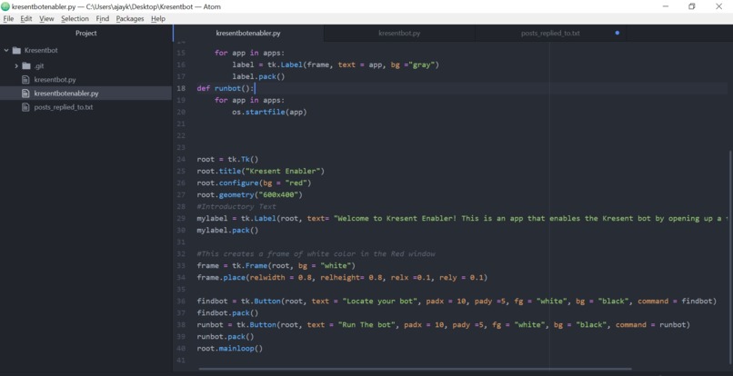Screen dimensions: 733x376
Task: Select kresentbotenabler.py in the project tree
Action: coord(66,94)
